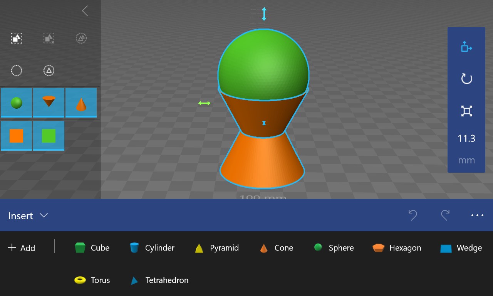
Task: Select the orange color swatch
Action: click(17, 136)
